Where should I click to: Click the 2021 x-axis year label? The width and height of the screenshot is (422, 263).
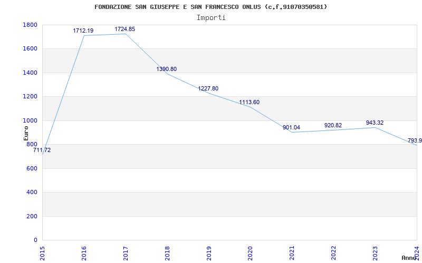292,254
